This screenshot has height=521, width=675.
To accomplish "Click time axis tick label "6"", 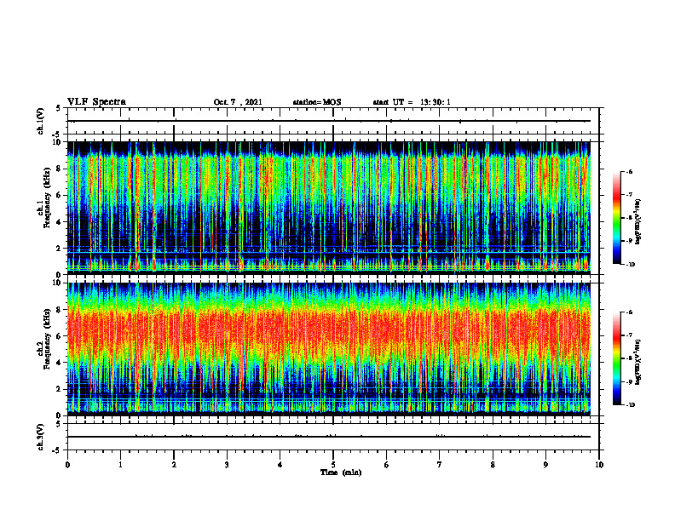I will pyautogui.click(x=387, y=465).
